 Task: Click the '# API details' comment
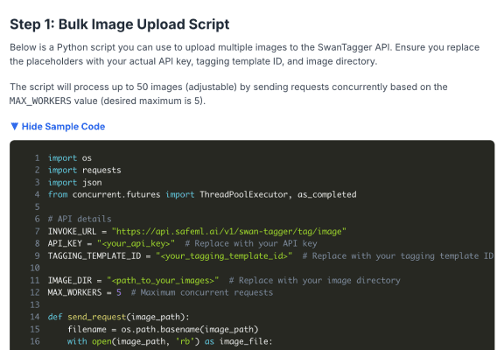tap(80, 220)
